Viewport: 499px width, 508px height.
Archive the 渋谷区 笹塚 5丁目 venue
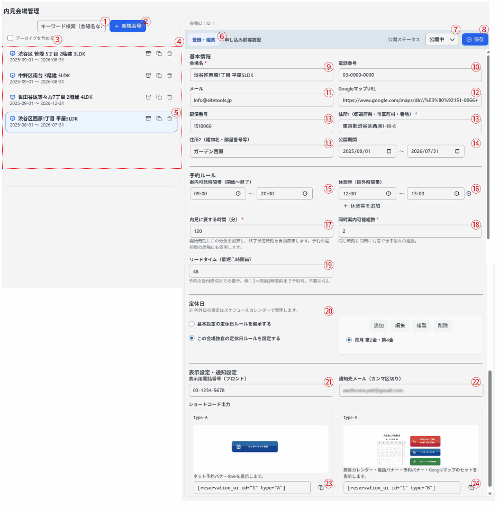coord(149,53)
